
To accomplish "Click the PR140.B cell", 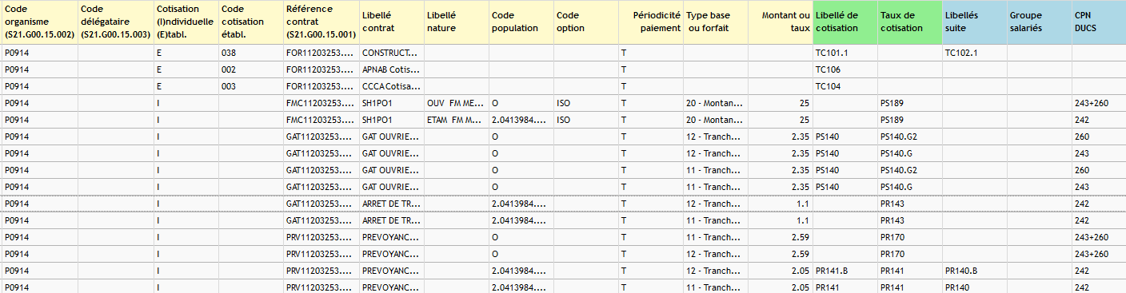I will pyautogui.click(x=974, y=271).
